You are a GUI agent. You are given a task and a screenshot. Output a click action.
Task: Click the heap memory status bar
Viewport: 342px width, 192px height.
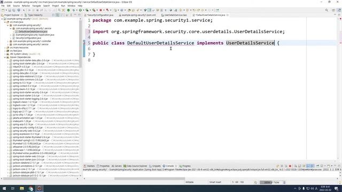(x=270, y=182)
